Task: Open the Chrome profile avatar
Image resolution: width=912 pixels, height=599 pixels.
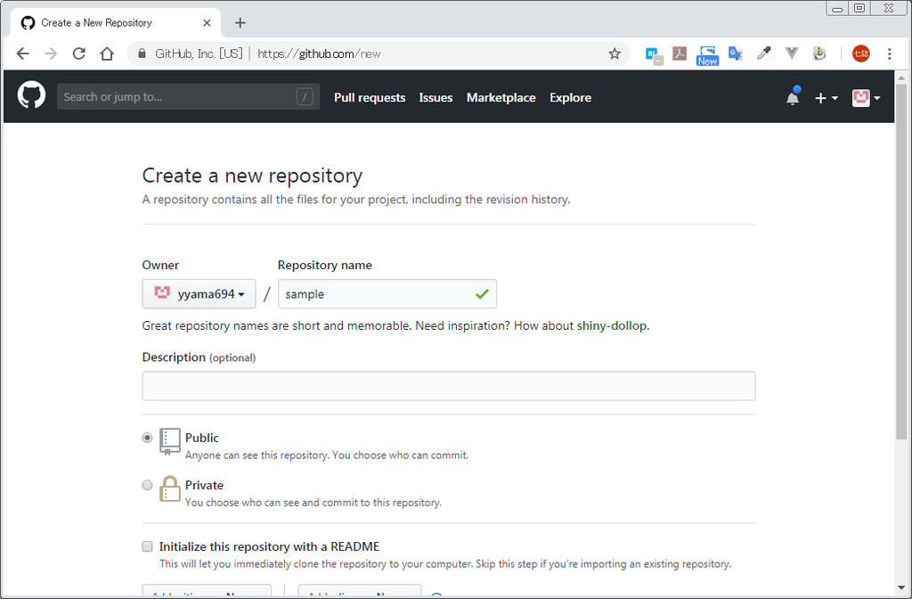Action: pos(861,53)
